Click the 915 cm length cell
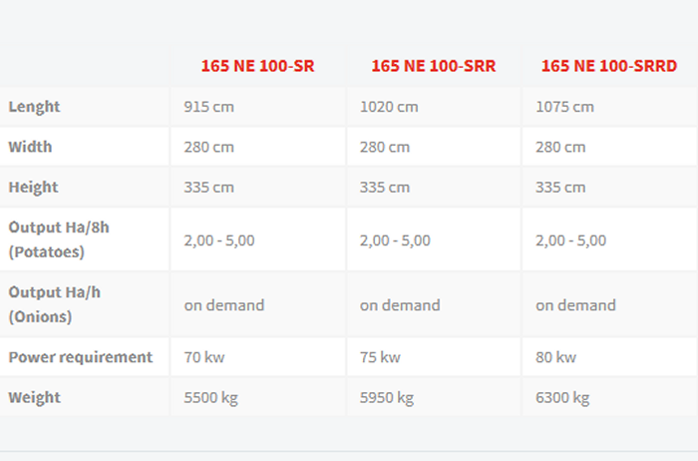This screenshot has width=698, height=461. (x=210, y=107)
